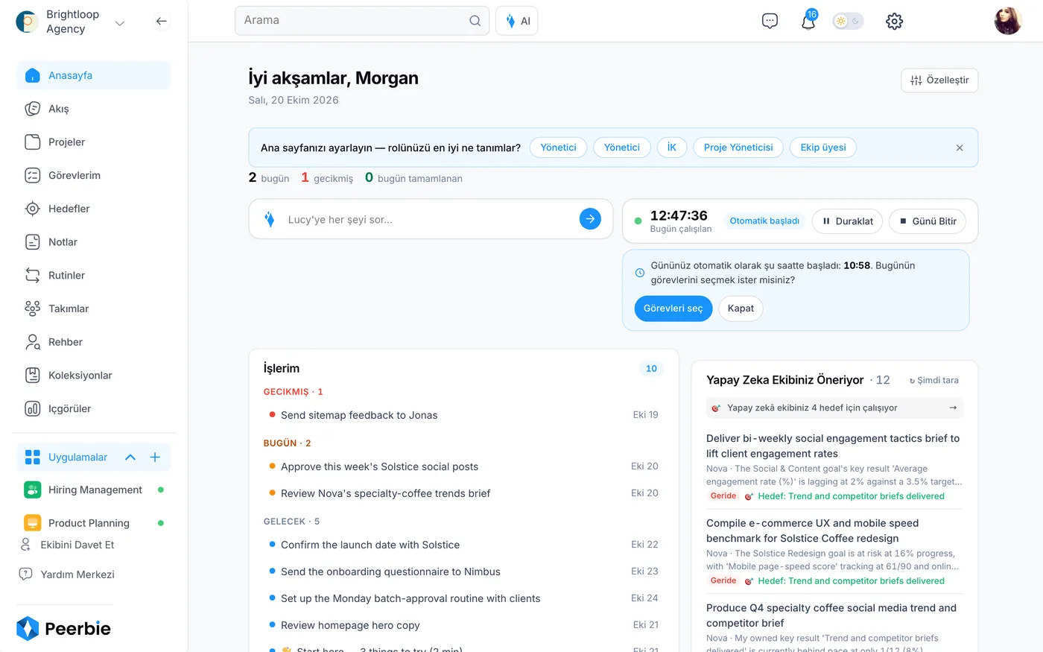Screen dimensions: 1043x652
Task: Open Rutinler routines page
Action: tap(94, 276)
